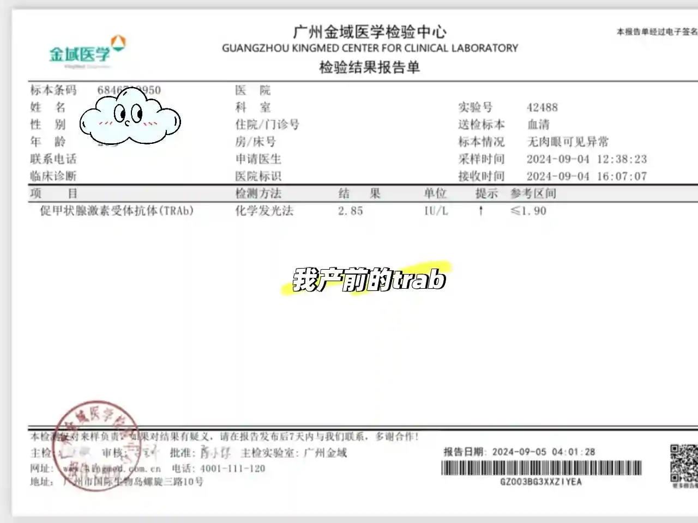Click the upward arrow abnormal-result indicator
Screen dimensions: 698x523
[x=480, y=211]
